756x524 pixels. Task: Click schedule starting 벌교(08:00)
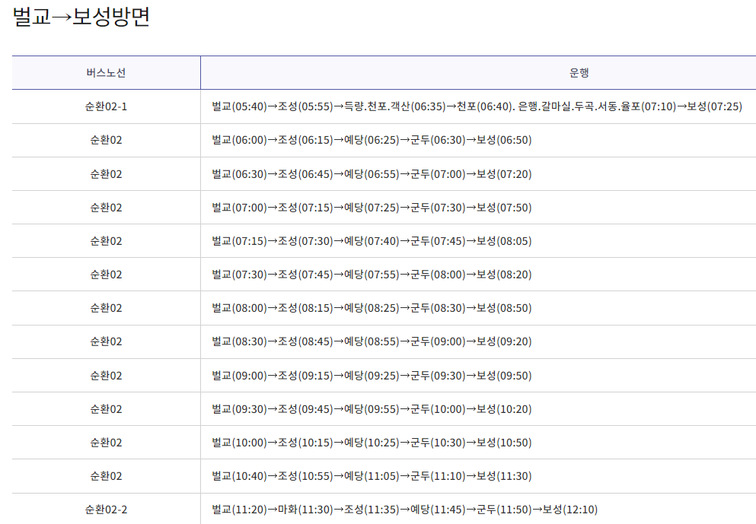pos(372,308)
